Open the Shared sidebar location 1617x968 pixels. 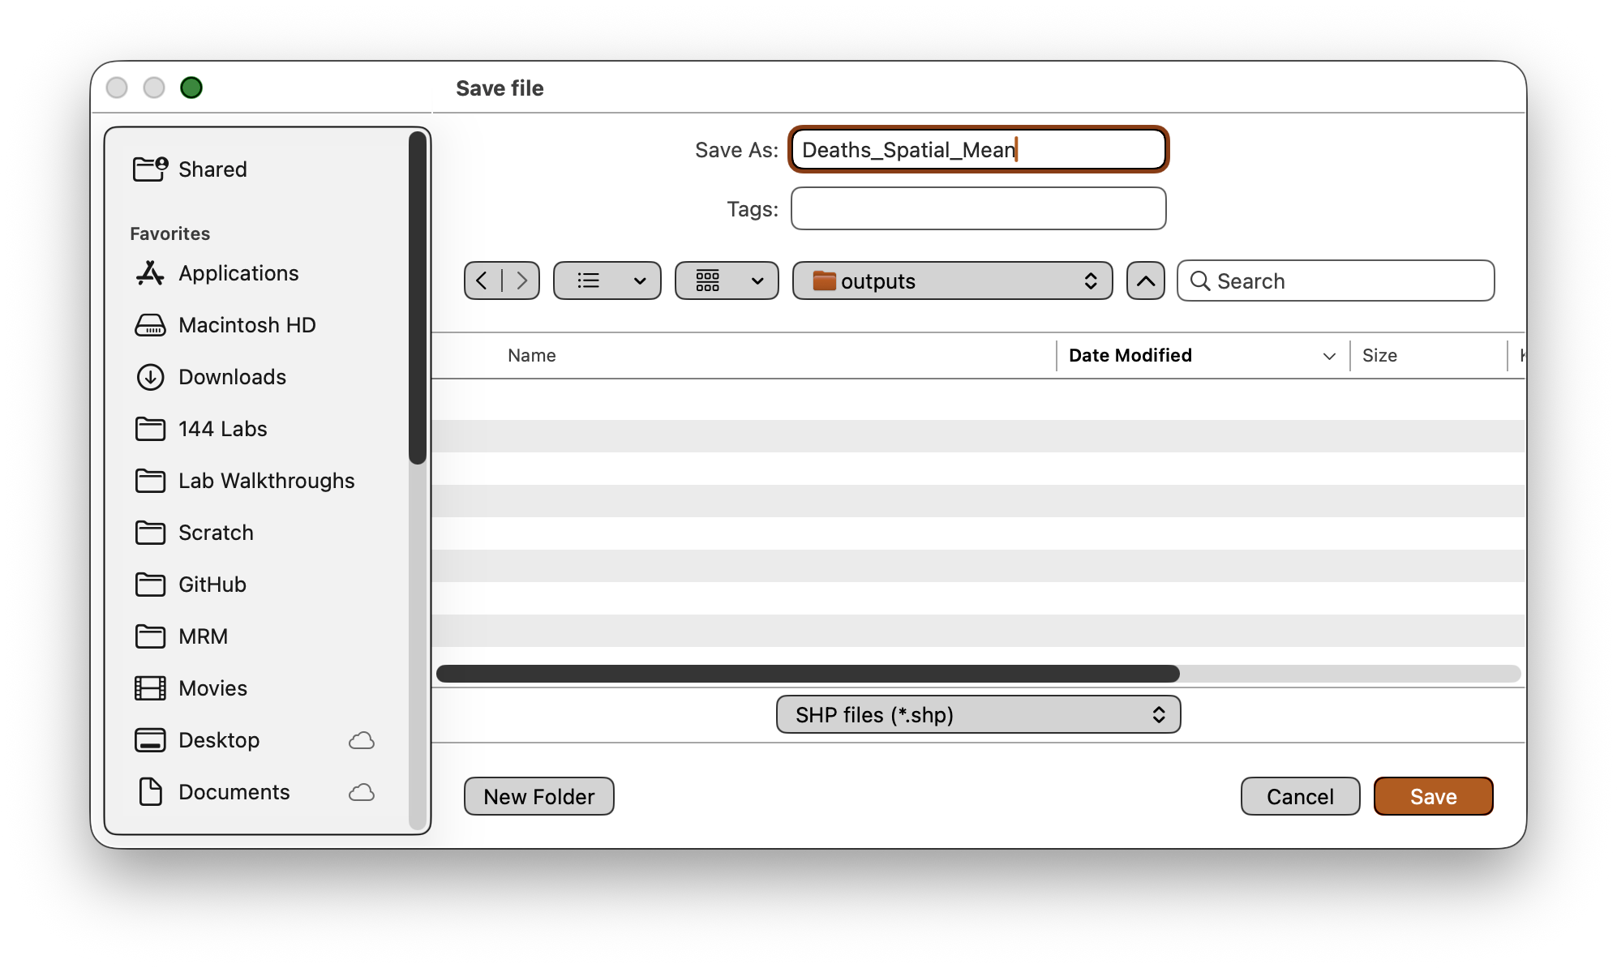pos(212,169)
